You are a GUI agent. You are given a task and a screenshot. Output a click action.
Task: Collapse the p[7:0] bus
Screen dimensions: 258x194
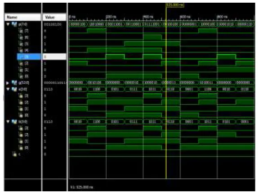8,24
